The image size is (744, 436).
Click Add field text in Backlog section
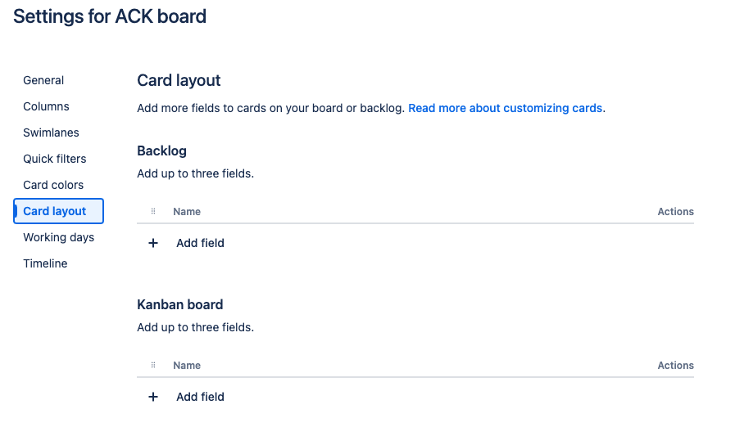[200, 243]
